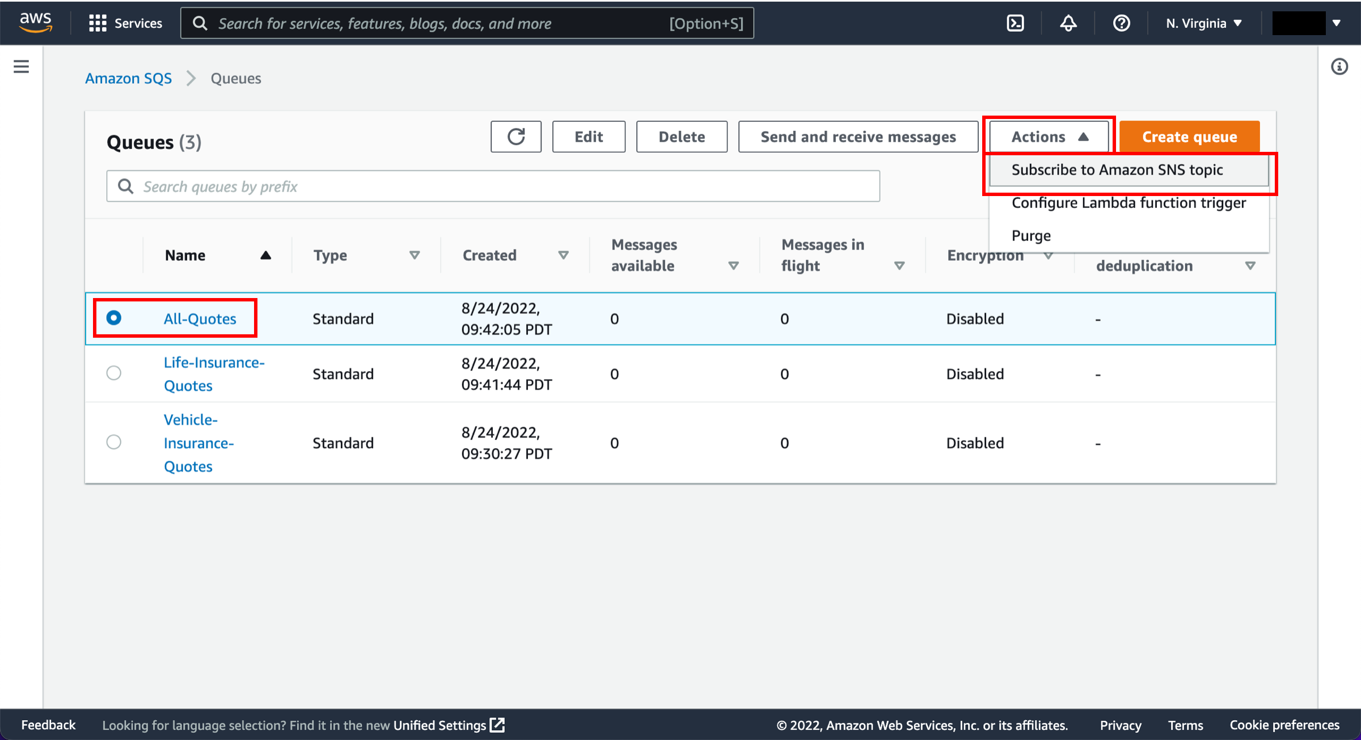Select the All-Quotes radio button
Viewport: 1361px width, 740px height.
(x=114, y=318)
